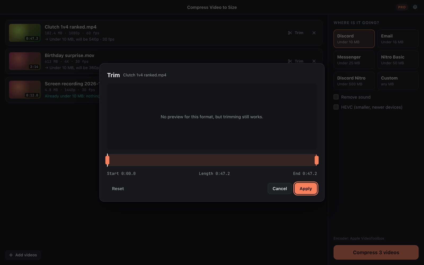
Task: Click the PRO badge
Action: pos(402,7)
